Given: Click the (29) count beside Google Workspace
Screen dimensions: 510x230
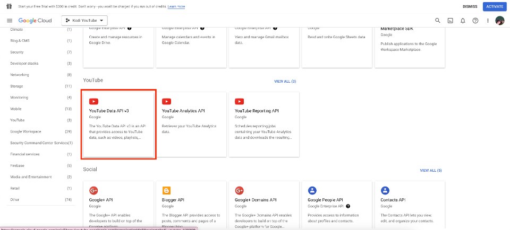Looking at the screenshot, I should click(x=69, y=132).
